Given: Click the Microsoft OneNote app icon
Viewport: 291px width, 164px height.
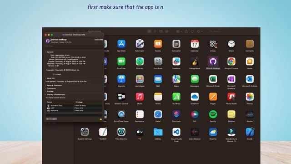Looking at the screenshot, I should (231, 79).
